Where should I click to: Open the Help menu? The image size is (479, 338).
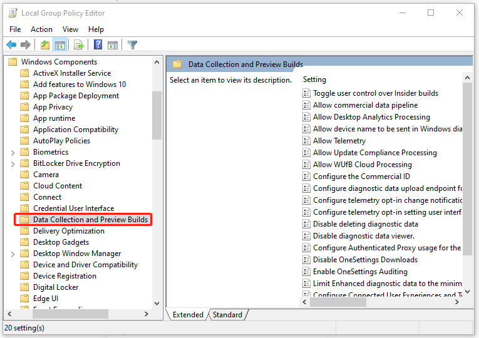[x=96, y=29]
